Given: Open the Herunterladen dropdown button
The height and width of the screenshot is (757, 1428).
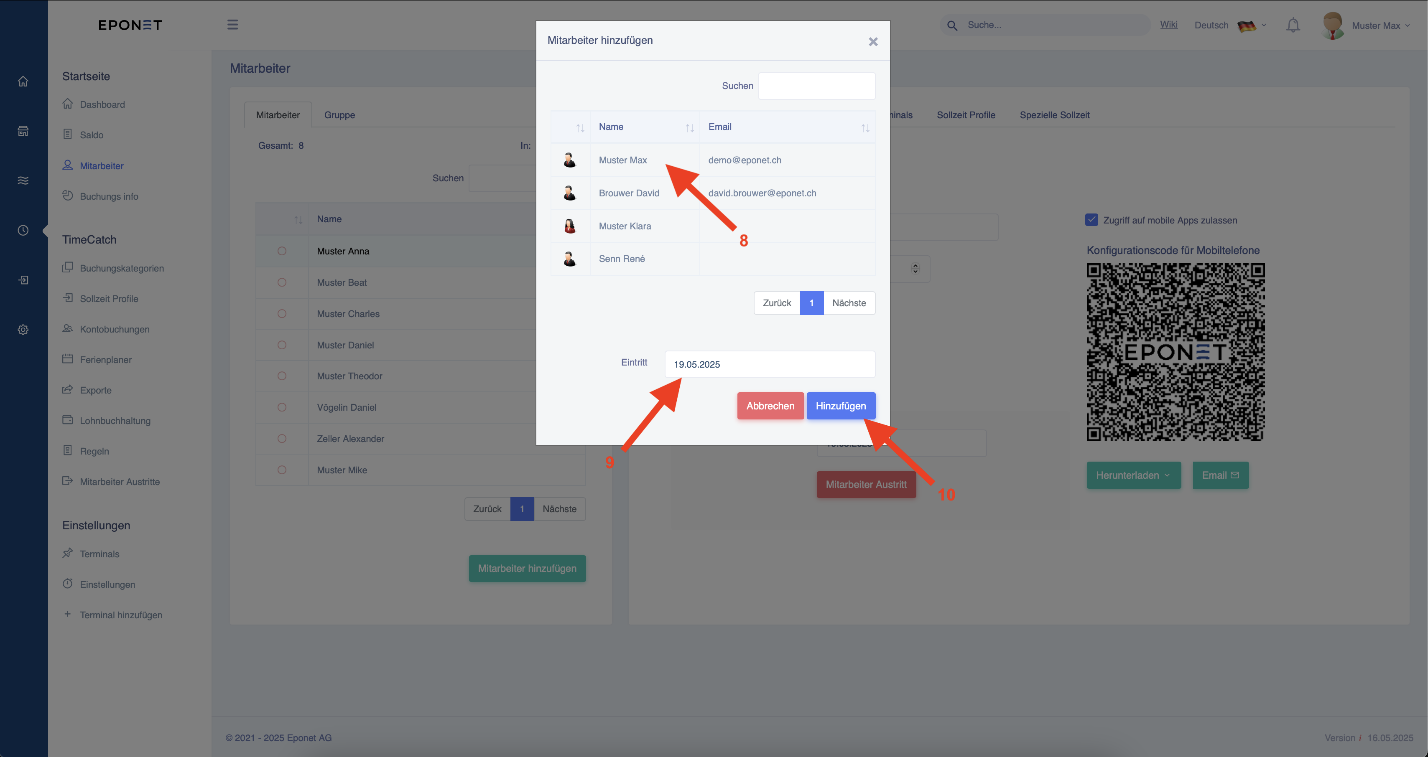Looking at the screenshot, I should 1133,475.
